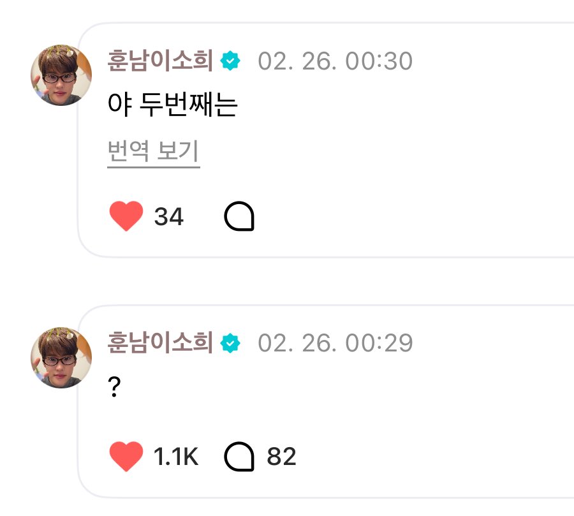This screenshot has width=574, height=516.
Task: Click '번역 보기' to view translation
Action: click(x=154, y=152)
